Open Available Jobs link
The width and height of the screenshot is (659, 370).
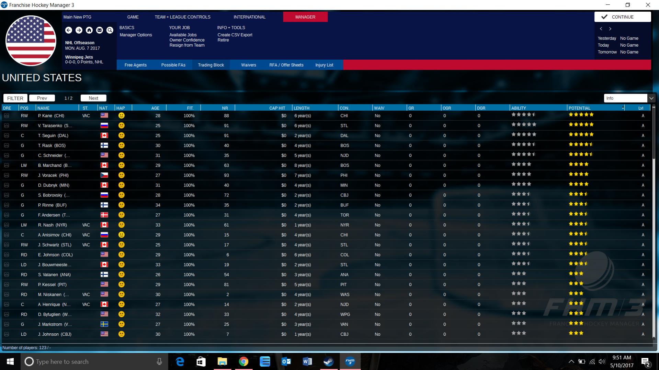(x=183, y=35)
